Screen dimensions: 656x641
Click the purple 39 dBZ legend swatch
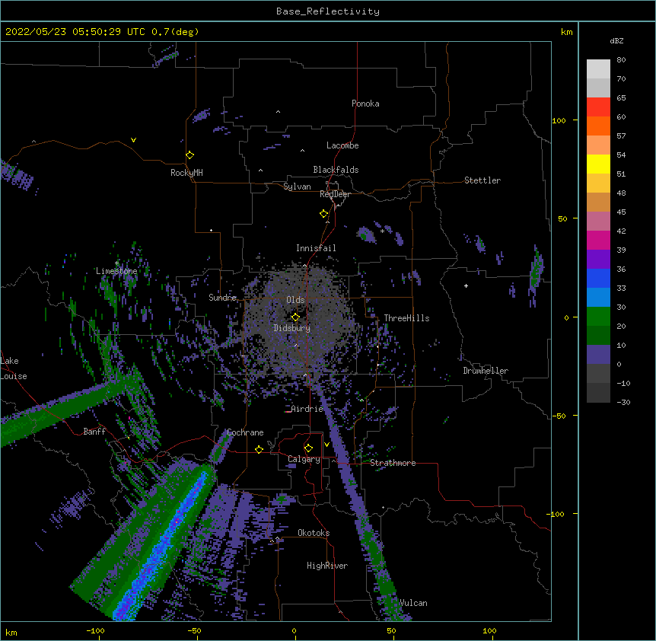coord(598,260)
